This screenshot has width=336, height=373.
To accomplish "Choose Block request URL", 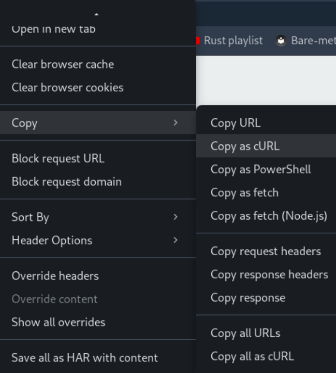I will (58, 158).
